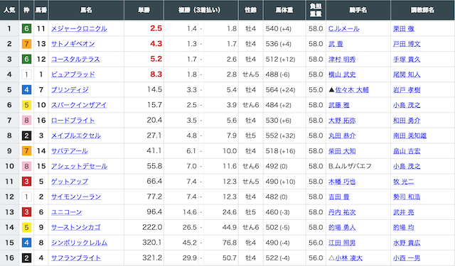The height and width of the screenshot is (266, 455).
Task: Open trainer 岩戸 孝樹 link
Action: point(407,89)
